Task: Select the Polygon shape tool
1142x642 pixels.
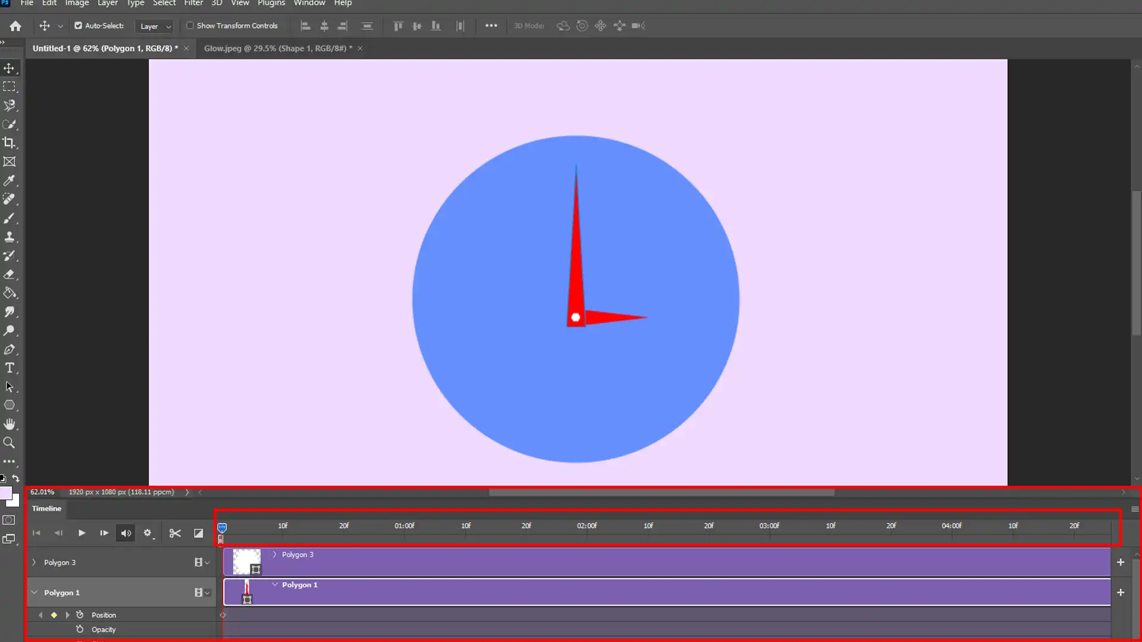Action: click(10, 405)
